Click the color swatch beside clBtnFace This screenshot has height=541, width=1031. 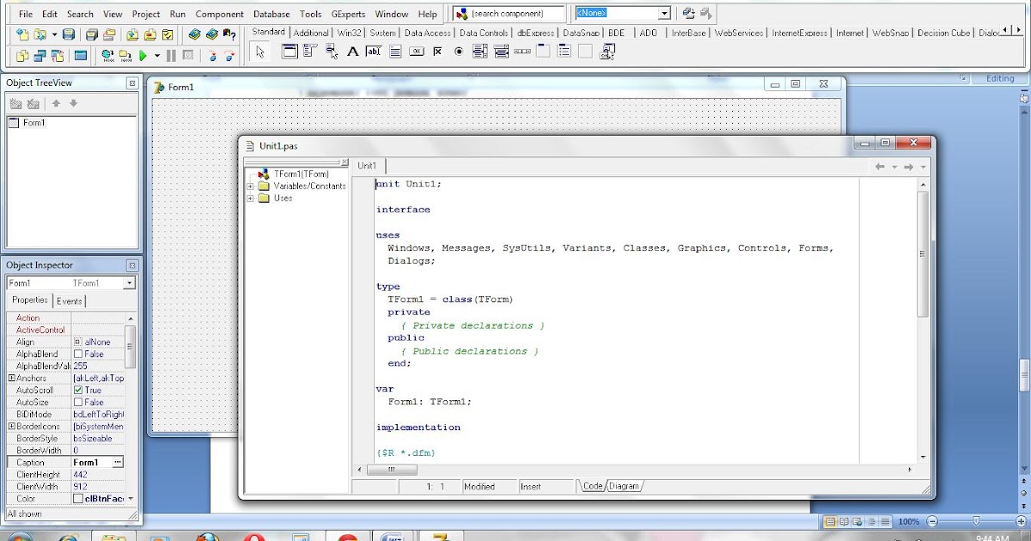(78, 498)
